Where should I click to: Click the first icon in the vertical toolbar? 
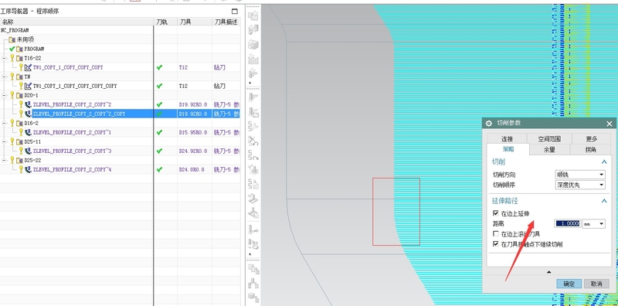(253, 15)
